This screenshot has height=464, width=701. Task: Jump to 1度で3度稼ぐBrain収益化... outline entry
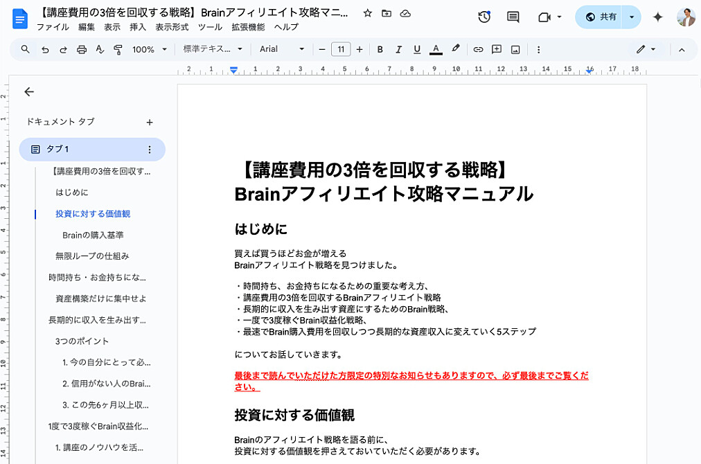[98, 427]
